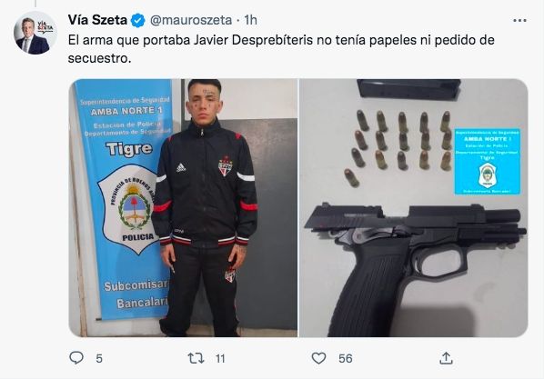View the pistol and bullets photo
This screenshot has width=544, height=379.
[x=414, y=208]
